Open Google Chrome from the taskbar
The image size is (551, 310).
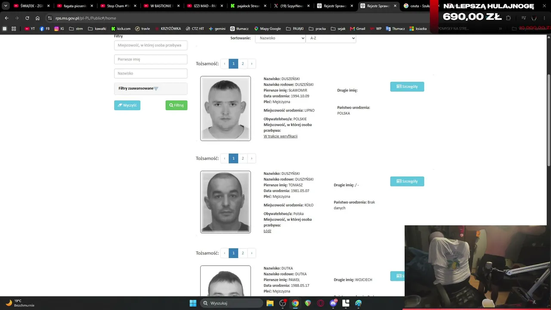click(x=295, y=303)
